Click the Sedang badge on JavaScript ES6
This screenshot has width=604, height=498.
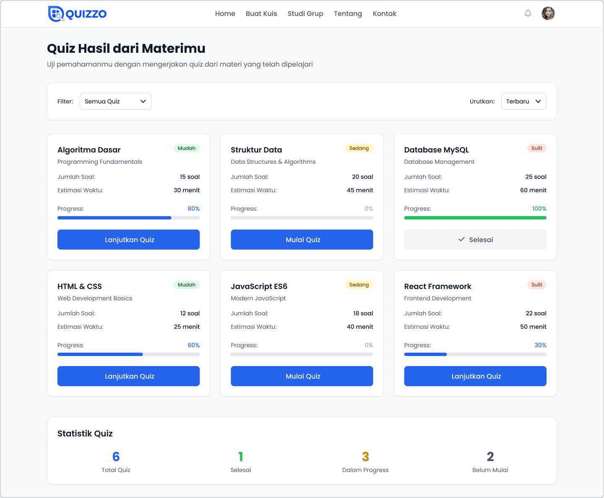point(359,285)
